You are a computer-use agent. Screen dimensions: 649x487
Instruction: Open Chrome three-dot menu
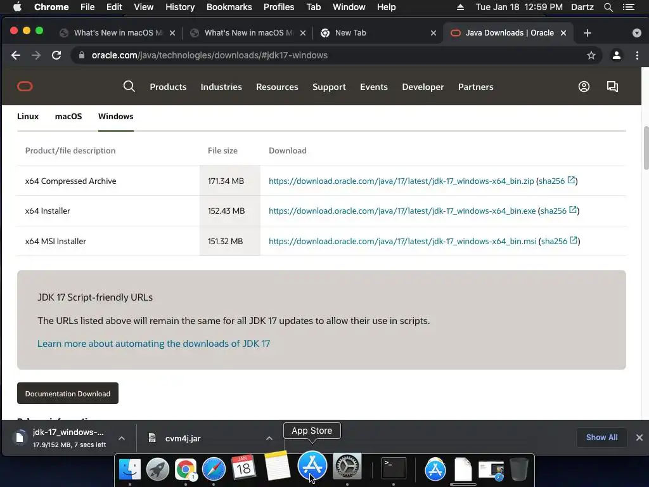pyautogui.click(x=637, y=55)
